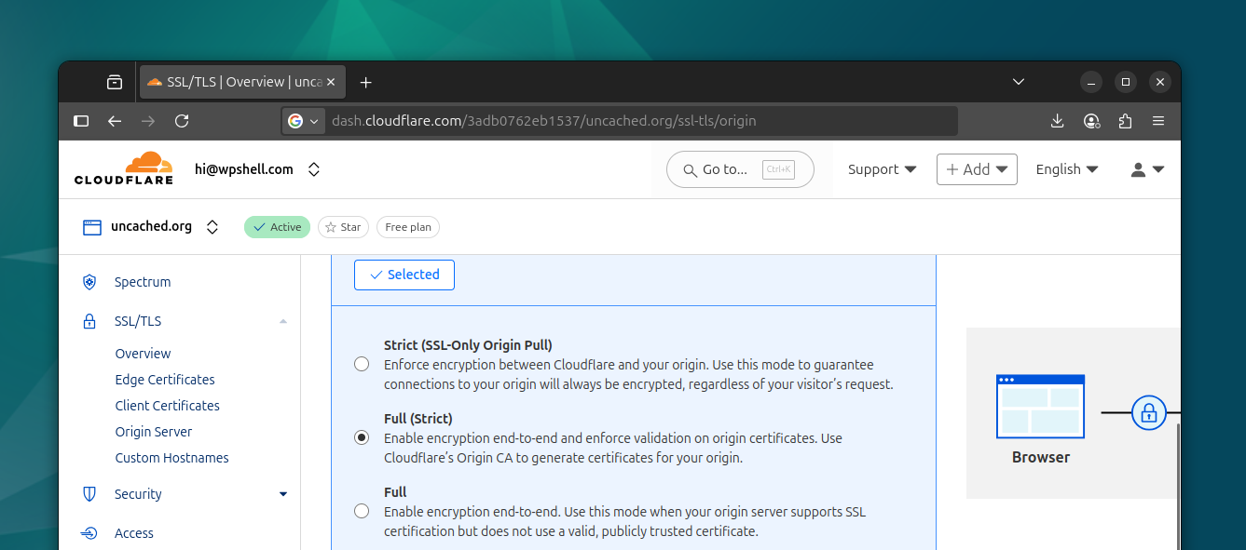Open the Add dropdown button
This screenshot has height=550, width=1246.
[977, 169]
